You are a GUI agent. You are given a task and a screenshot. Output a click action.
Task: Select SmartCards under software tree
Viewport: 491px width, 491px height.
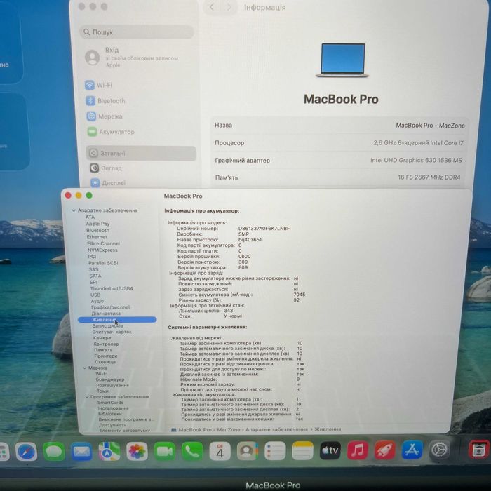pyautogui.click(x=110, y=403)
